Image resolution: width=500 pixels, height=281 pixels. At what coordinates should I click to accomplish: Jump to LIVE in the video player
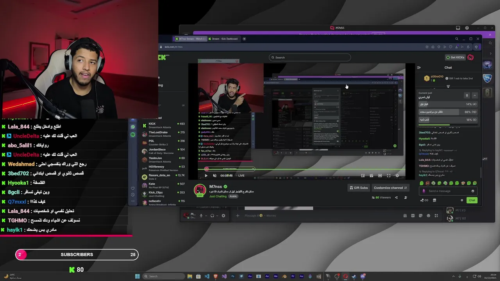239,176
